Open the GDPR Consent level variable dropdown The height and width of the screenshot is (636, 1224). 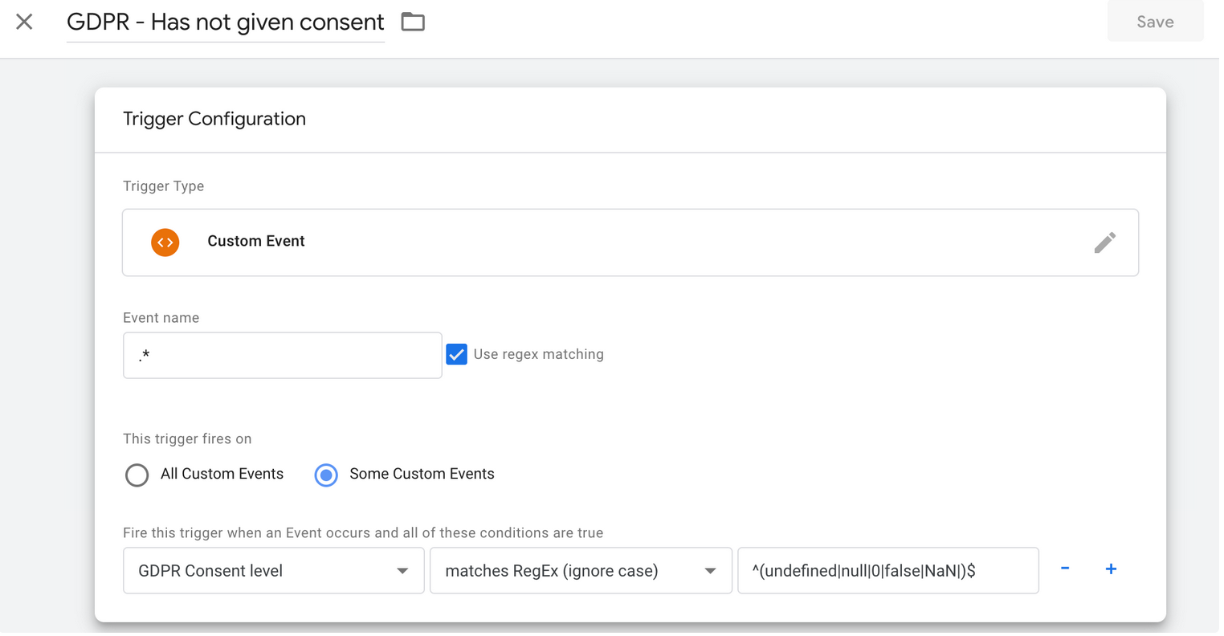[273, 571]
